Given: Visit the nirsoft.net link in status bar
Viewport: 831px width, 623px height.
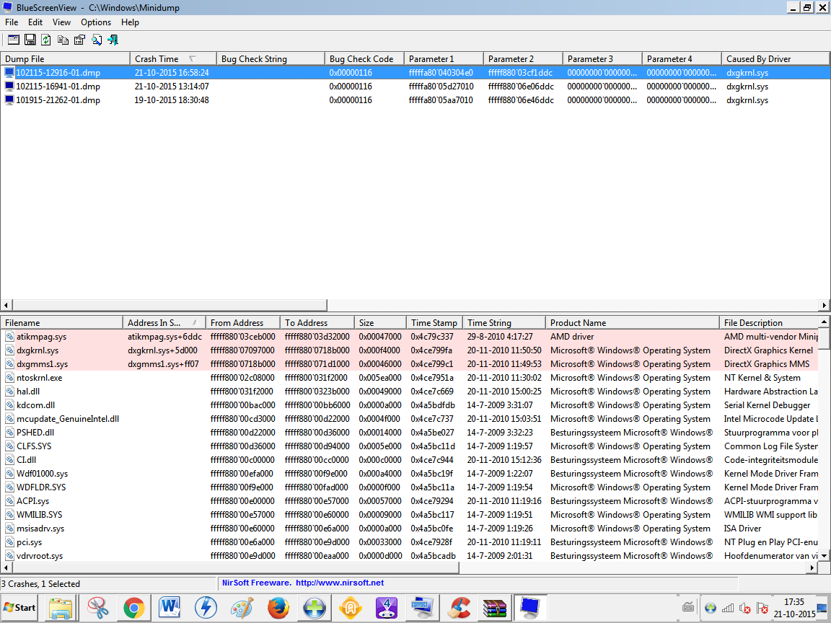Looking at the screenshot, I should tap(340, 583).
